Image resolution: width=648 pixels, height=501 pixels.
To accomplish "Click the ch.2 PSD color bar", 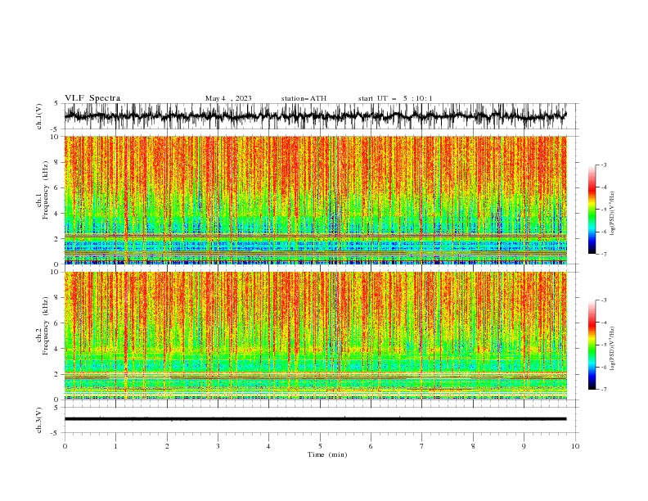I will click(x=592, y=345).
